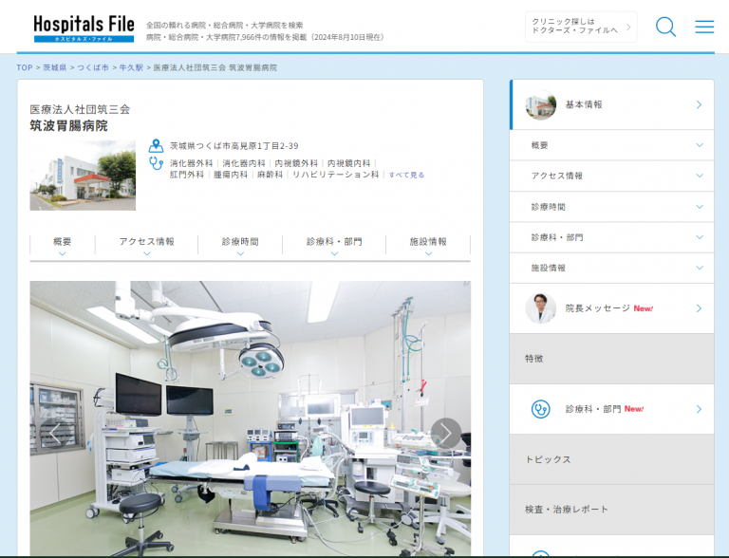Show the next slideshow photo arrow
729x558 pixels.
tap(446, 434)
